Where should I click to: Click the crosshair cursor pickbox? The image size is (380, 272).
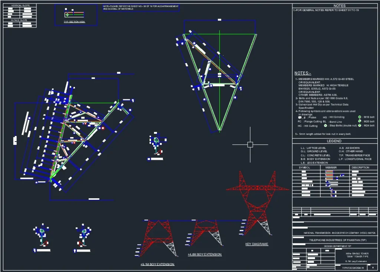click(x=250, y=145)
